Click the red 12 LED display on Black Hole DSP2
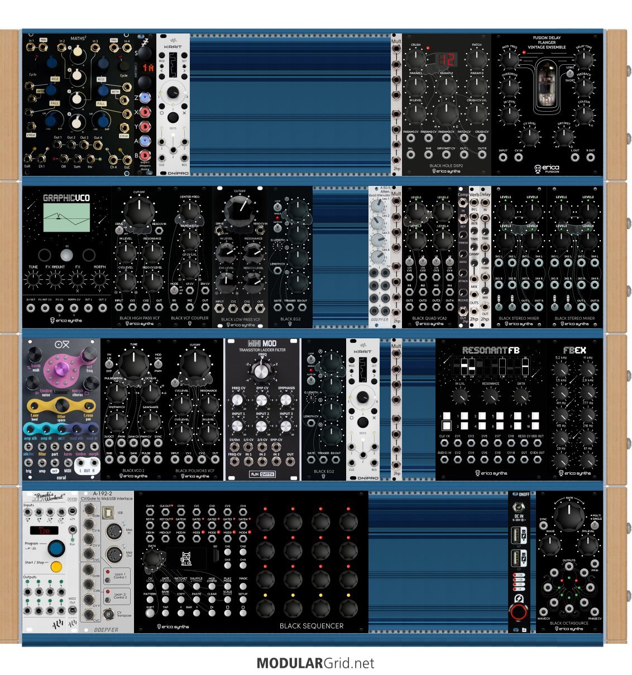The height and width of the screenshot is (675, 632). [447, 59]
